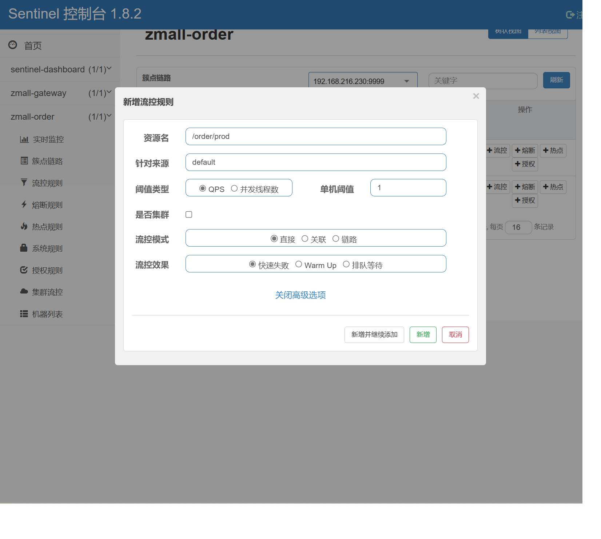Select 关联 flow control mode
This screenshot has width=601, height=539.
click(305, 239)
